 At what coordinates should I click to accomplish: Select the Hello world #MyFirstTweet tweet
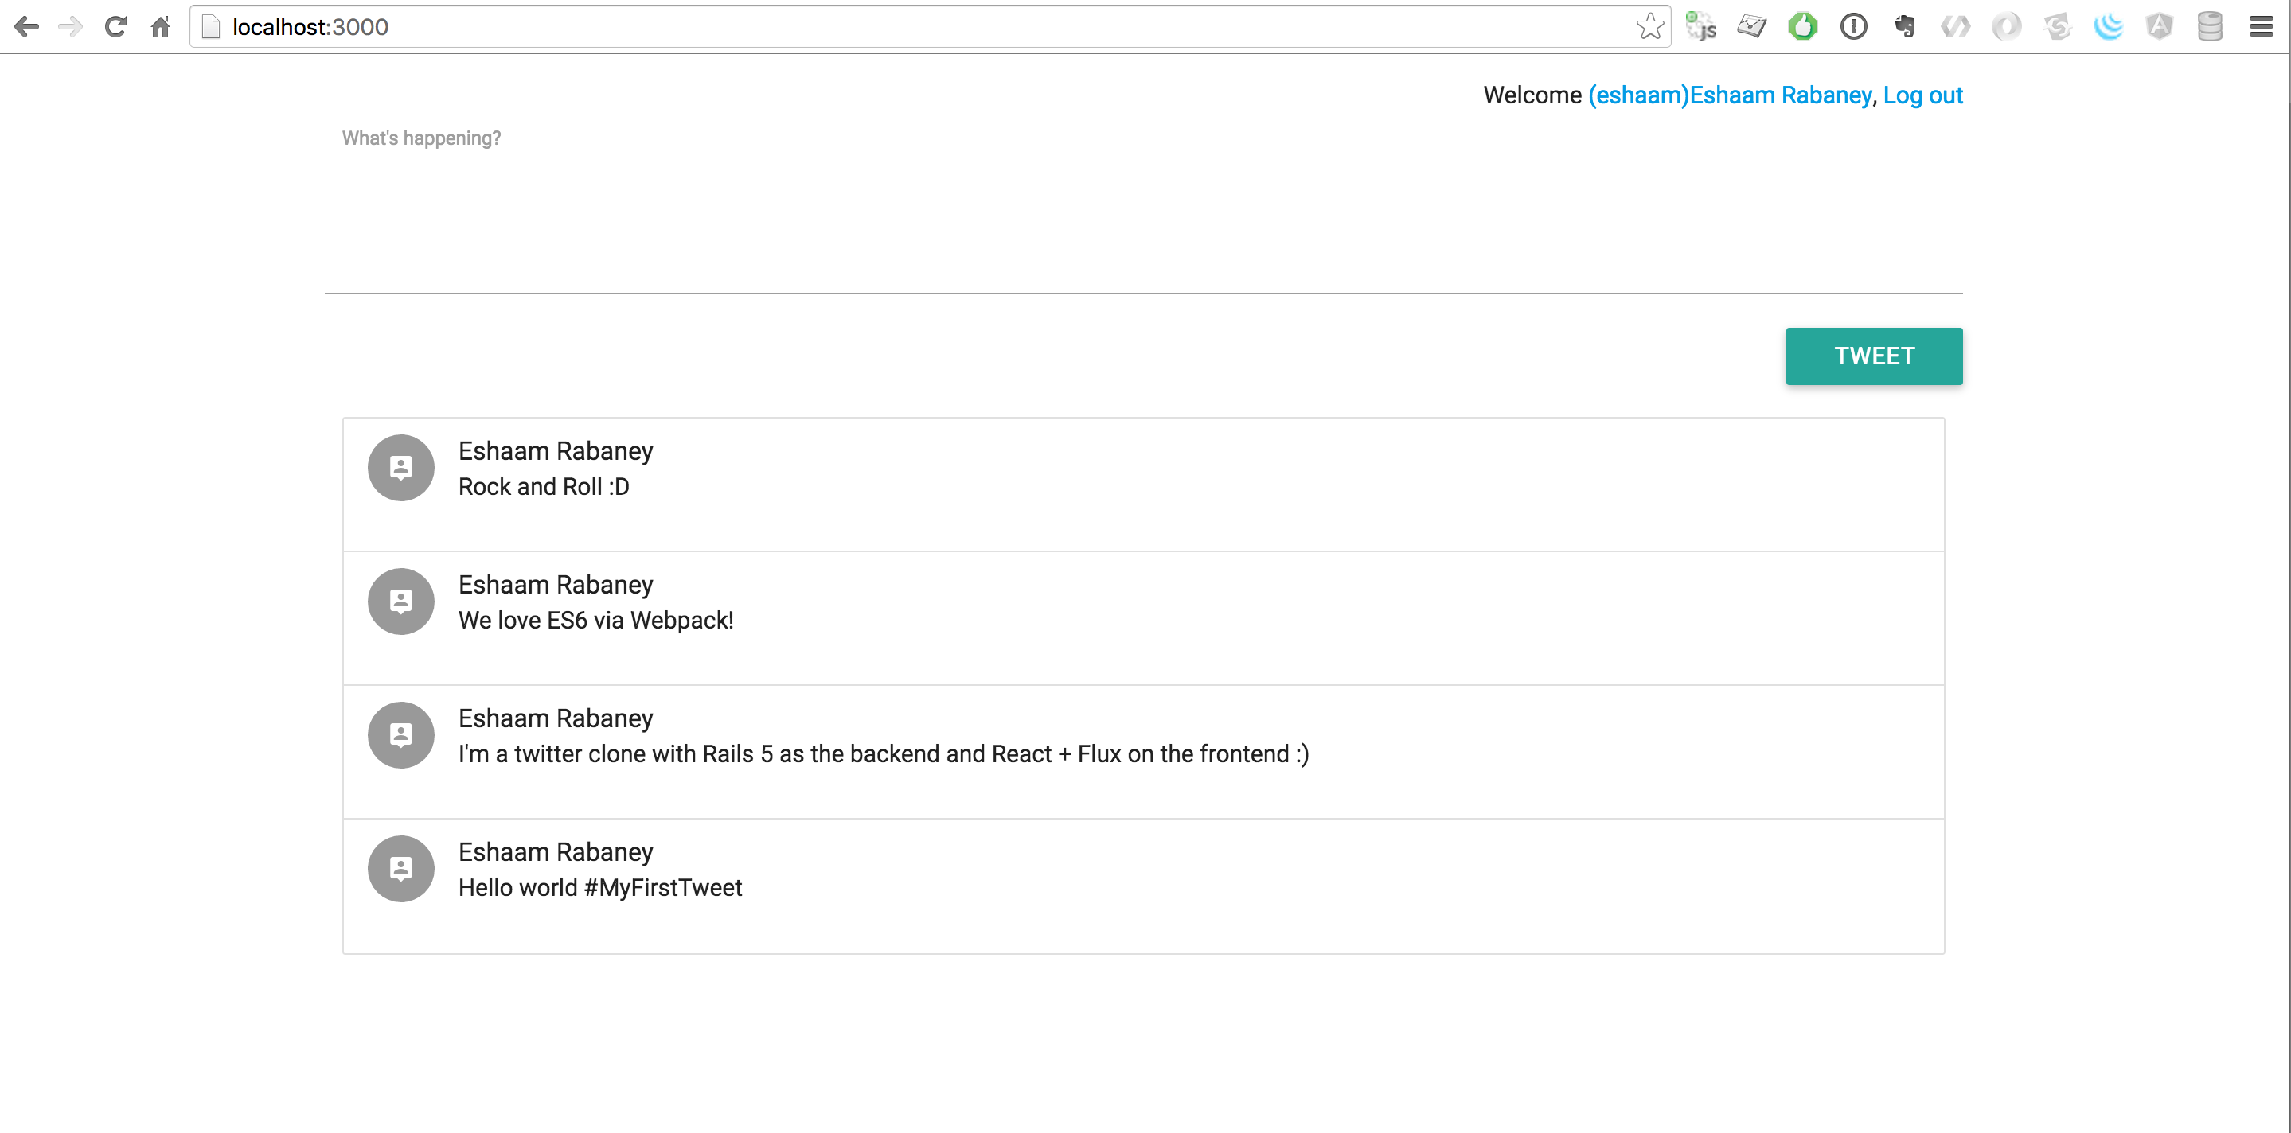(599, 887)
